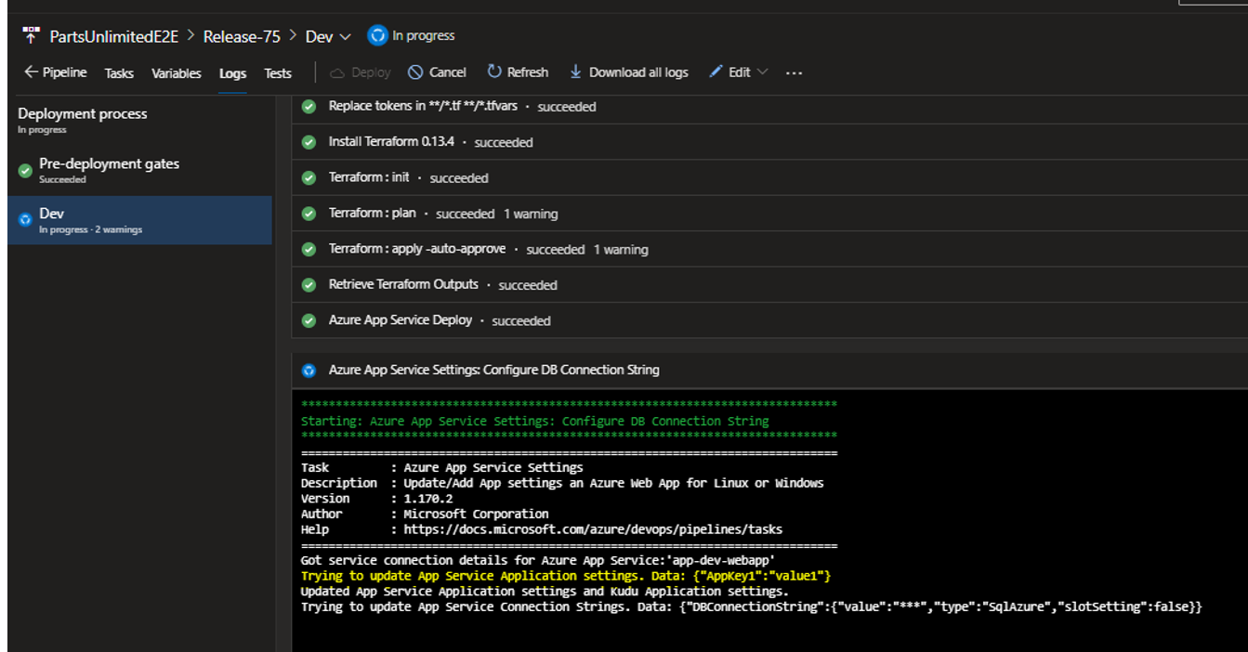The width and height of the screenshot is (1248, 652).
Task: Click Download all logs button
Action: pos(628,72)
